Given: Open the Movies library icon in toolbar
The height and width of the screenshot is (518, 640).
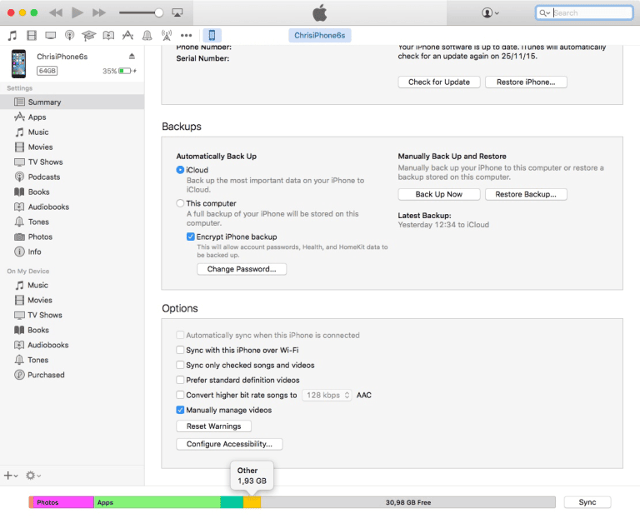Looking at the screenshot, I should pos(32,36).
